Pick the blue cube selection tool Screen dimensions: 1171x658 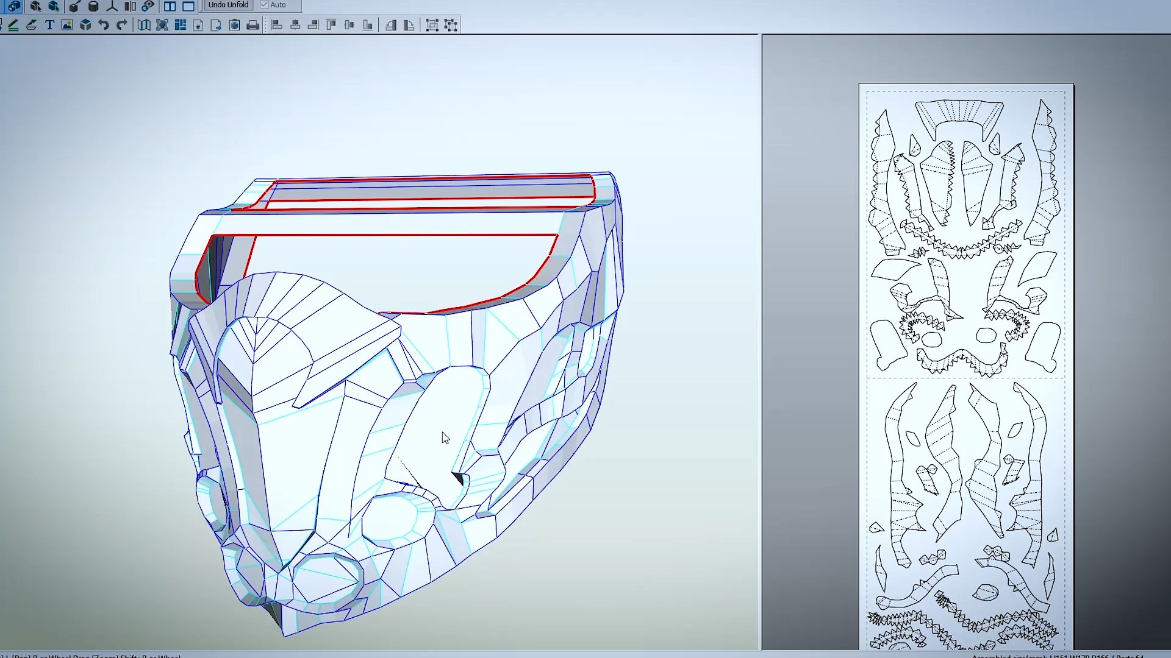(x=54, y=6)
